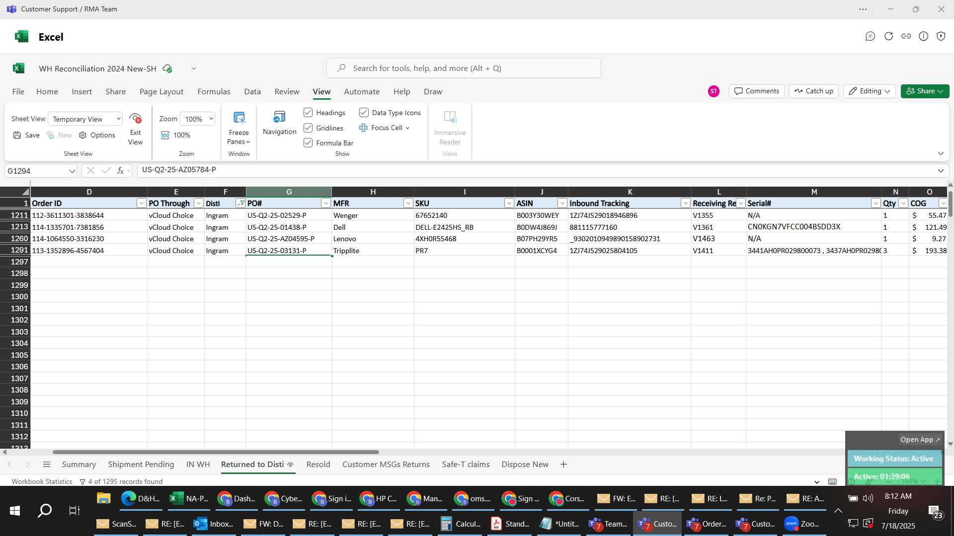
Task: Click the Catch up button
Action: (x=813, y=91)
